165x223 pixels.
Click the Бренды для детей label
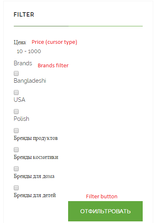pos(35,195)
